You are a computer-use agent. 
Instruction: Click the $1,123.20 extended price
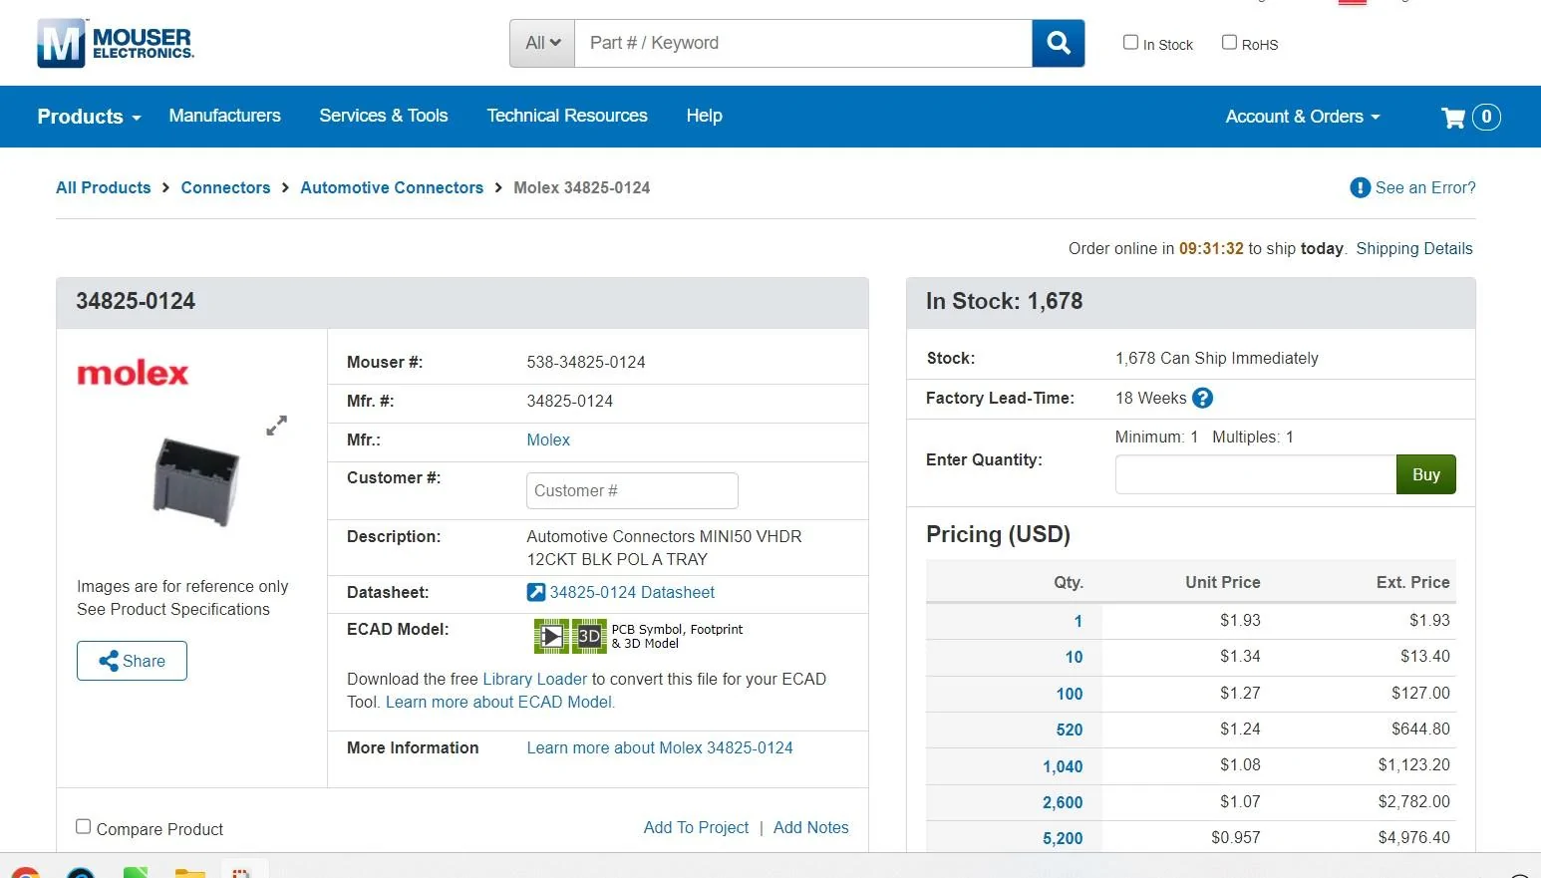point(1414,764)
